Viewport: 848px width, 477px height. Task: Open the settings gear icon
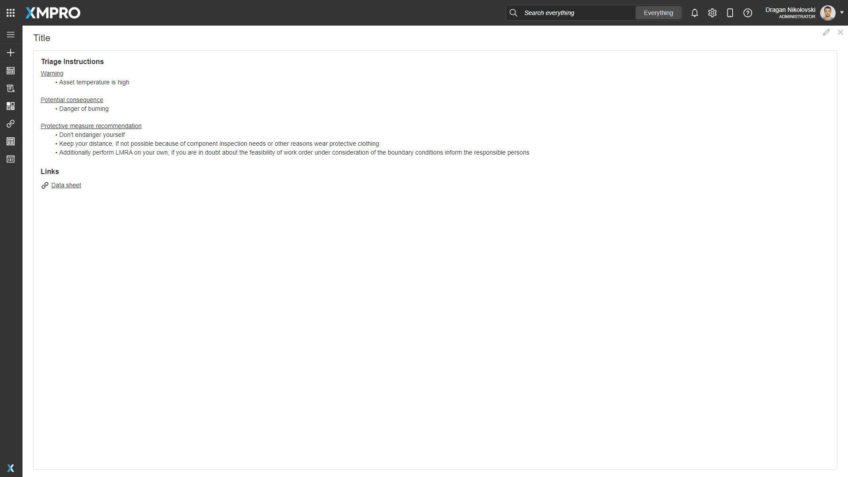[712, 13]
